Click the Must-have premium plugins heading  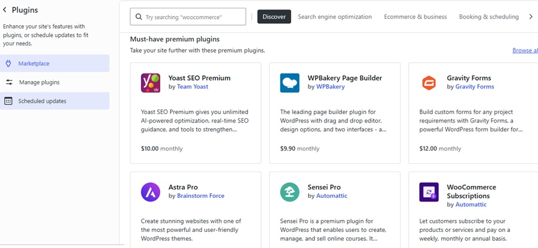pos(175,39)
